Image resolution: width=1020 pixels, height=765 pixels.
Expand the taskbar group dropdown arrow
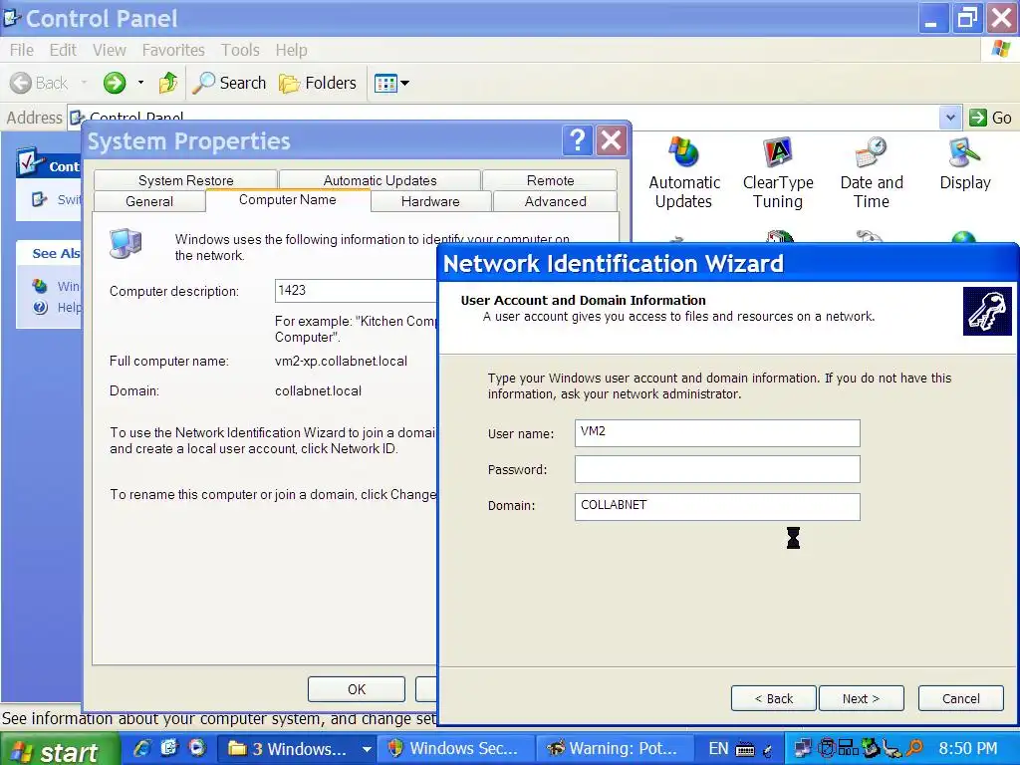(367, 749)
